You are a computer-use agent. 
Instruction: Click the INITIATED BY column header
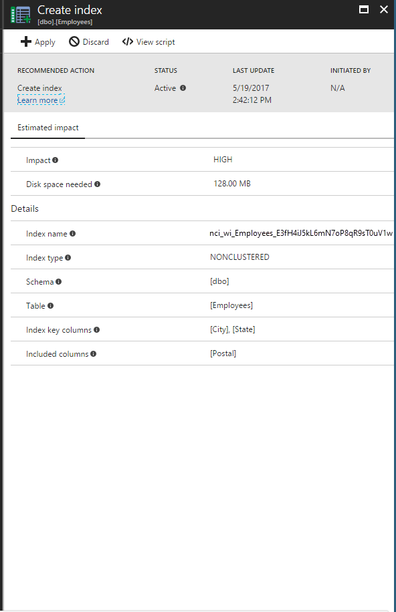351,70
